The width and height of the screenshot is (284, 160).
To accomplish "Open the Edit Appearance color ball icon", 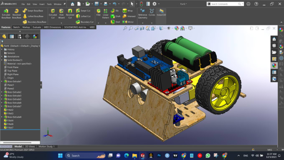I will tap(177, 28).
